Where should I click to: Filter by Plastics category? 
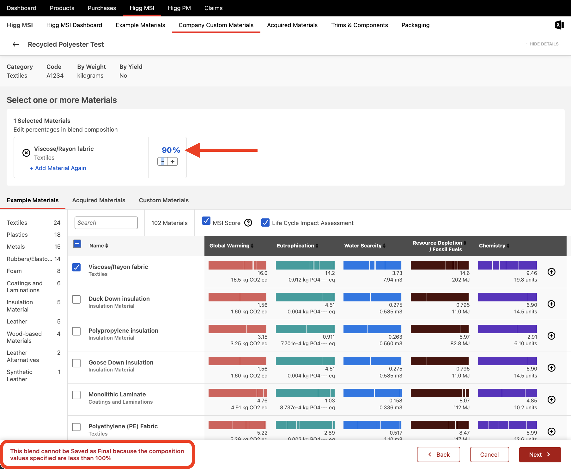click(33, 234)
